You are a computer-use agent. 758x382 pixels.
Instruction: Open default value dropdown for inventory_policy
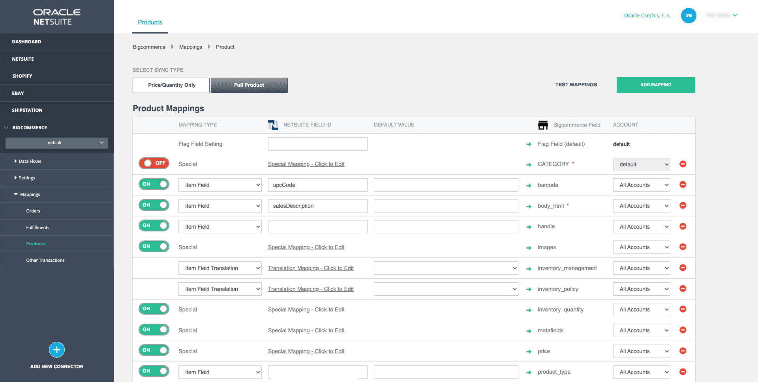(x=446, y=289)
